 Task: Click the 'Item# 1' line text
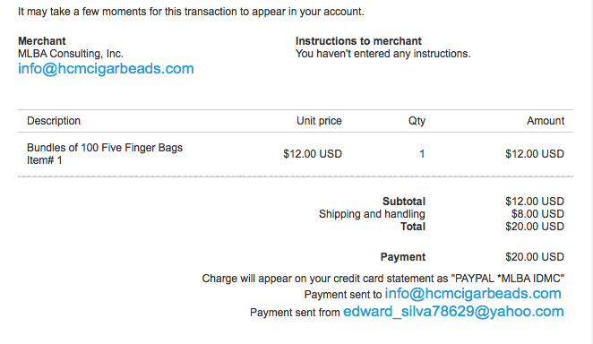coord(44,160)
